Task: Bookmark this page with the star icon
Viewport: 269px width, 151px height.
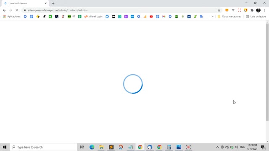Action: tap(219, 10)
